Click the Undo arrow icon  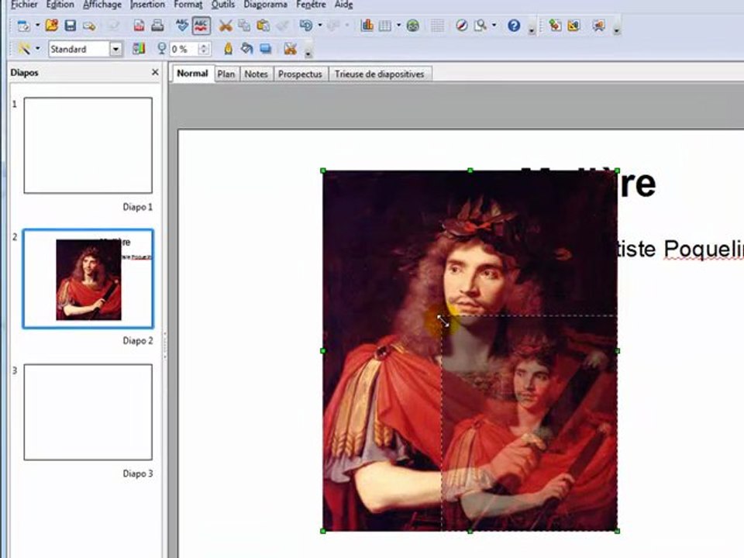point(306,26)
